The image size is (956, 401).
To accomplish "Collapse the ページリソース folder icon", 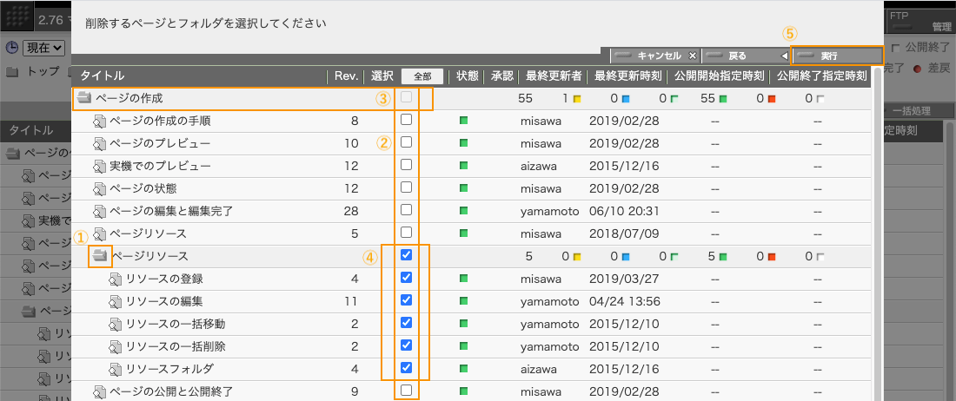I will pos(101,256).
